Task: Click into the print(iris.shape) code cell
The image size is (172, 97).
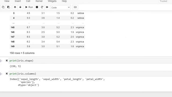Action: [x=90, y=61]
